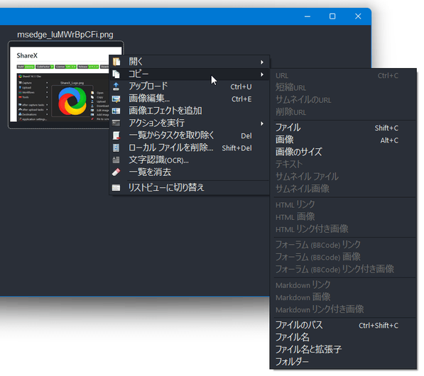
Task: Open the 開く menu entry
Action: coord(190,62)
